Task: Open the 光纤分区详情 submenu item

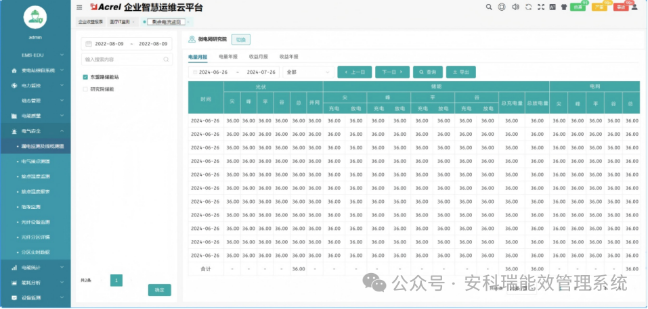Action: [x=35, y=237]
